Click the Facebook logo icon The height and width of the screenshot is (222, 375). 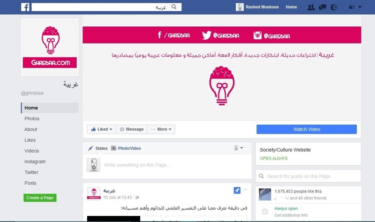pyautogui.click(x=25, y=7)
